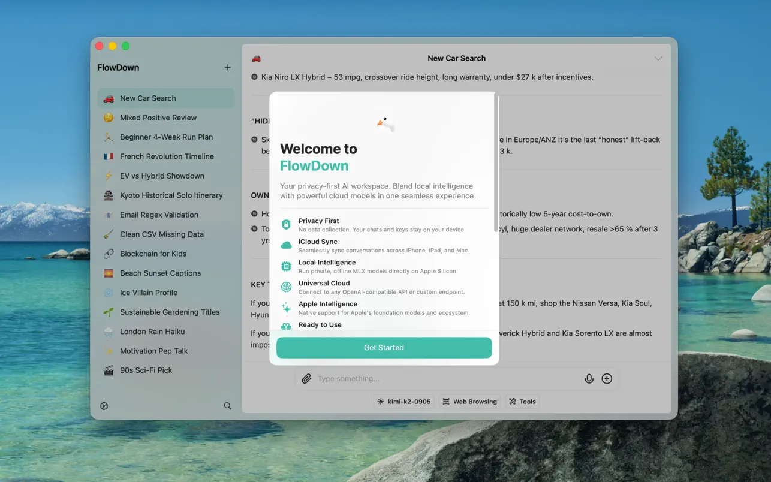This screenshot has width=771, height=482.
Task: Click the sunset icon for Beach Sunset Captions
Action: 109,273
